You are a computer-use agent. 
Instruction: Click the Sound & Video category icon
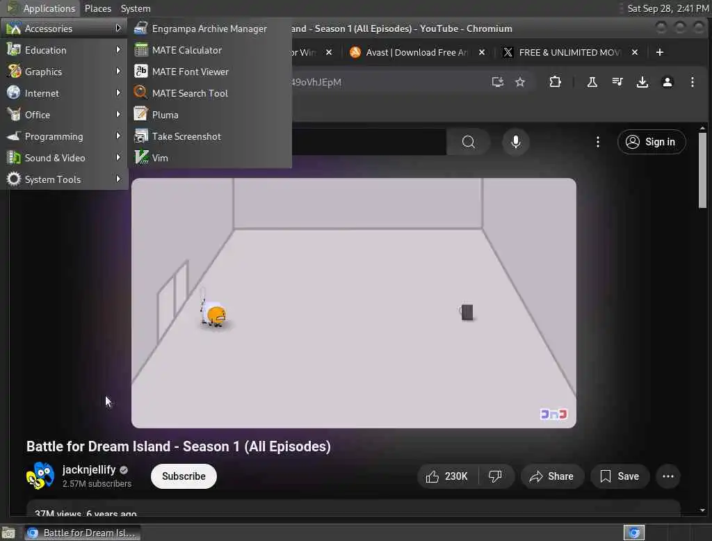point(14,158)
